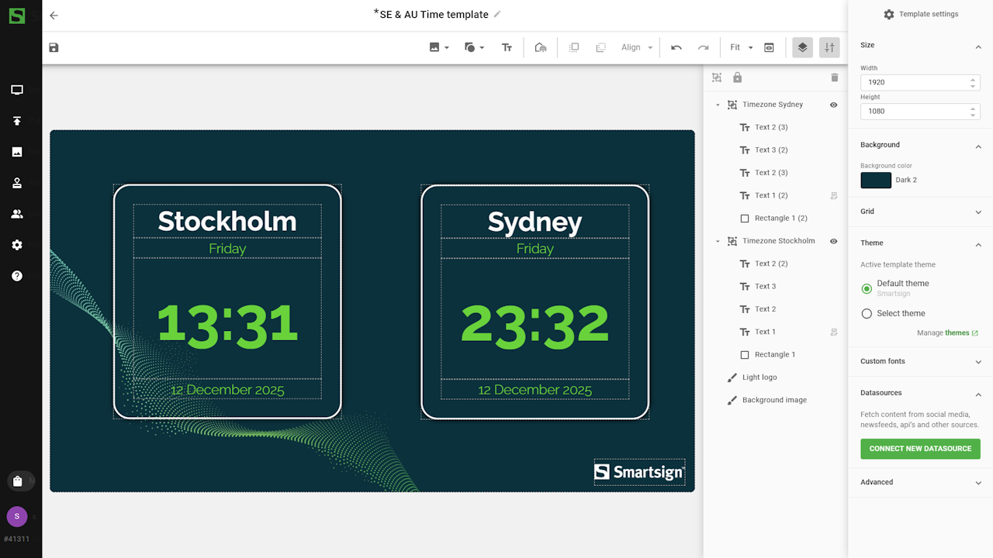Image resolution: width=993 pixels, height=558 pixels.
Task: Open the preview icon in toolbar
Action: pyautogui.click(x=769, y=48)
